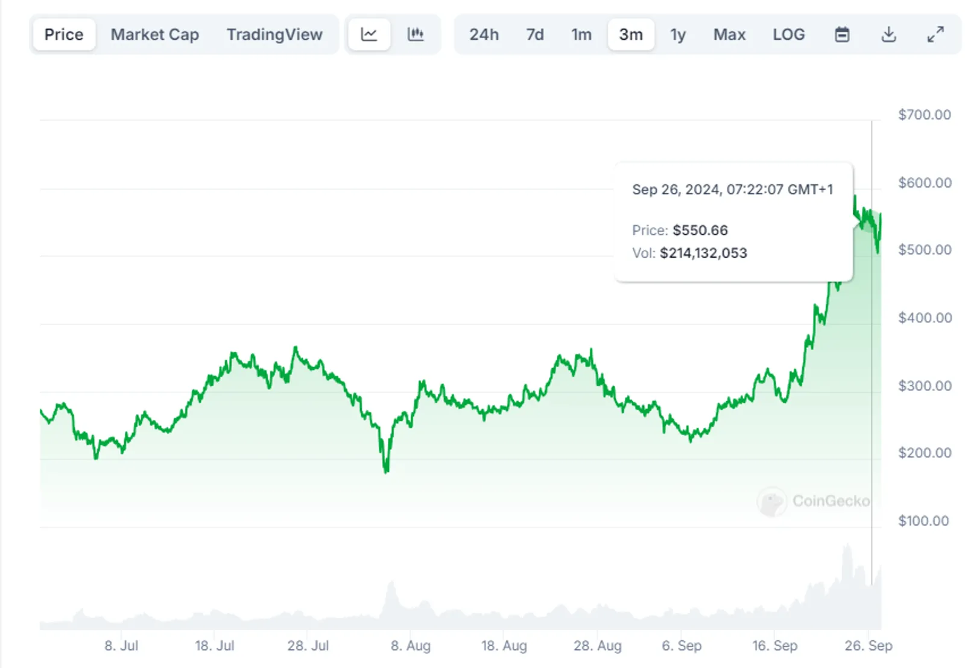The height and width of the screenshot is (668, 965).
Task: Open the TradingView tab
Action: tap(274, 34)
